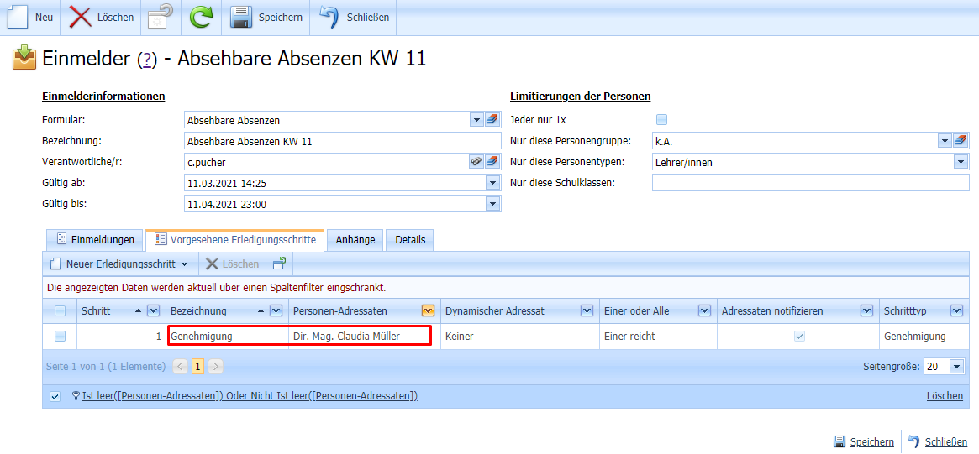Open filter on Personen-Adressaten column
979x454 pixels.
coord(428,310)
